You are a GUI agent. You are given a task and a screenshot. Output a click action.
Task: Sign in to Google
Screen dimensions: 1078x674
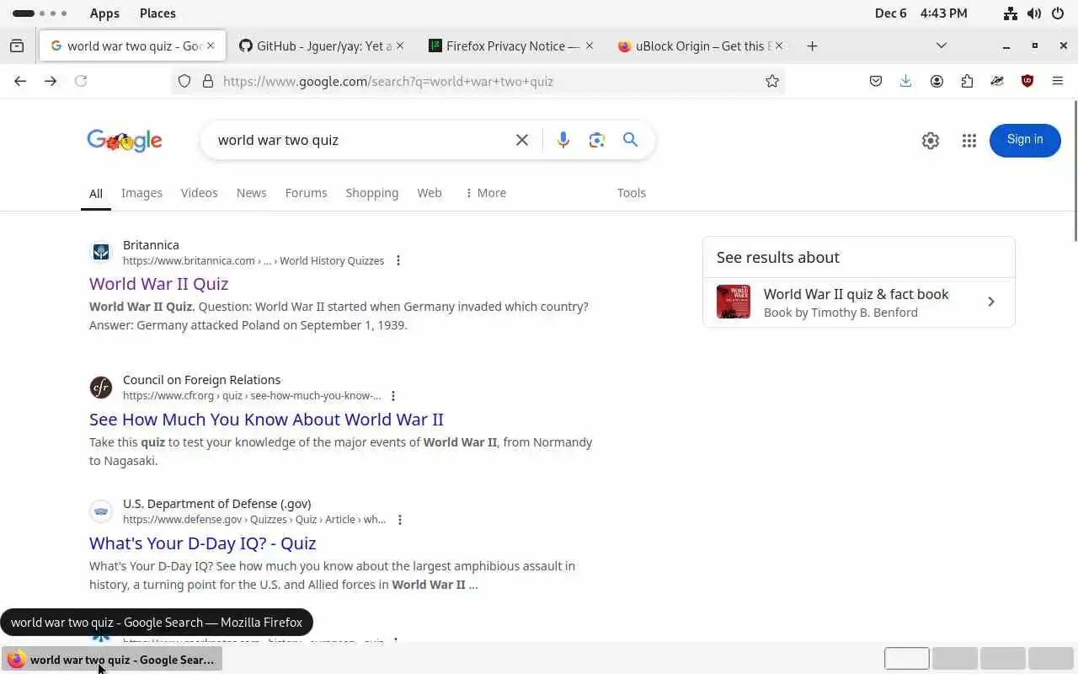pyautogui.click(x=1025, y=140)
